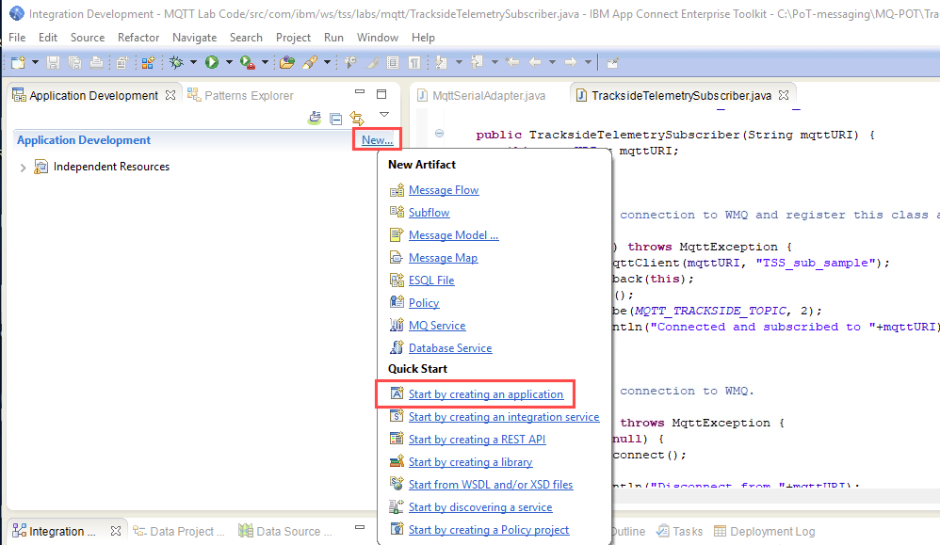940x545 pixels.
Task: Click the MQ Service link
Action: pos(437,325)
